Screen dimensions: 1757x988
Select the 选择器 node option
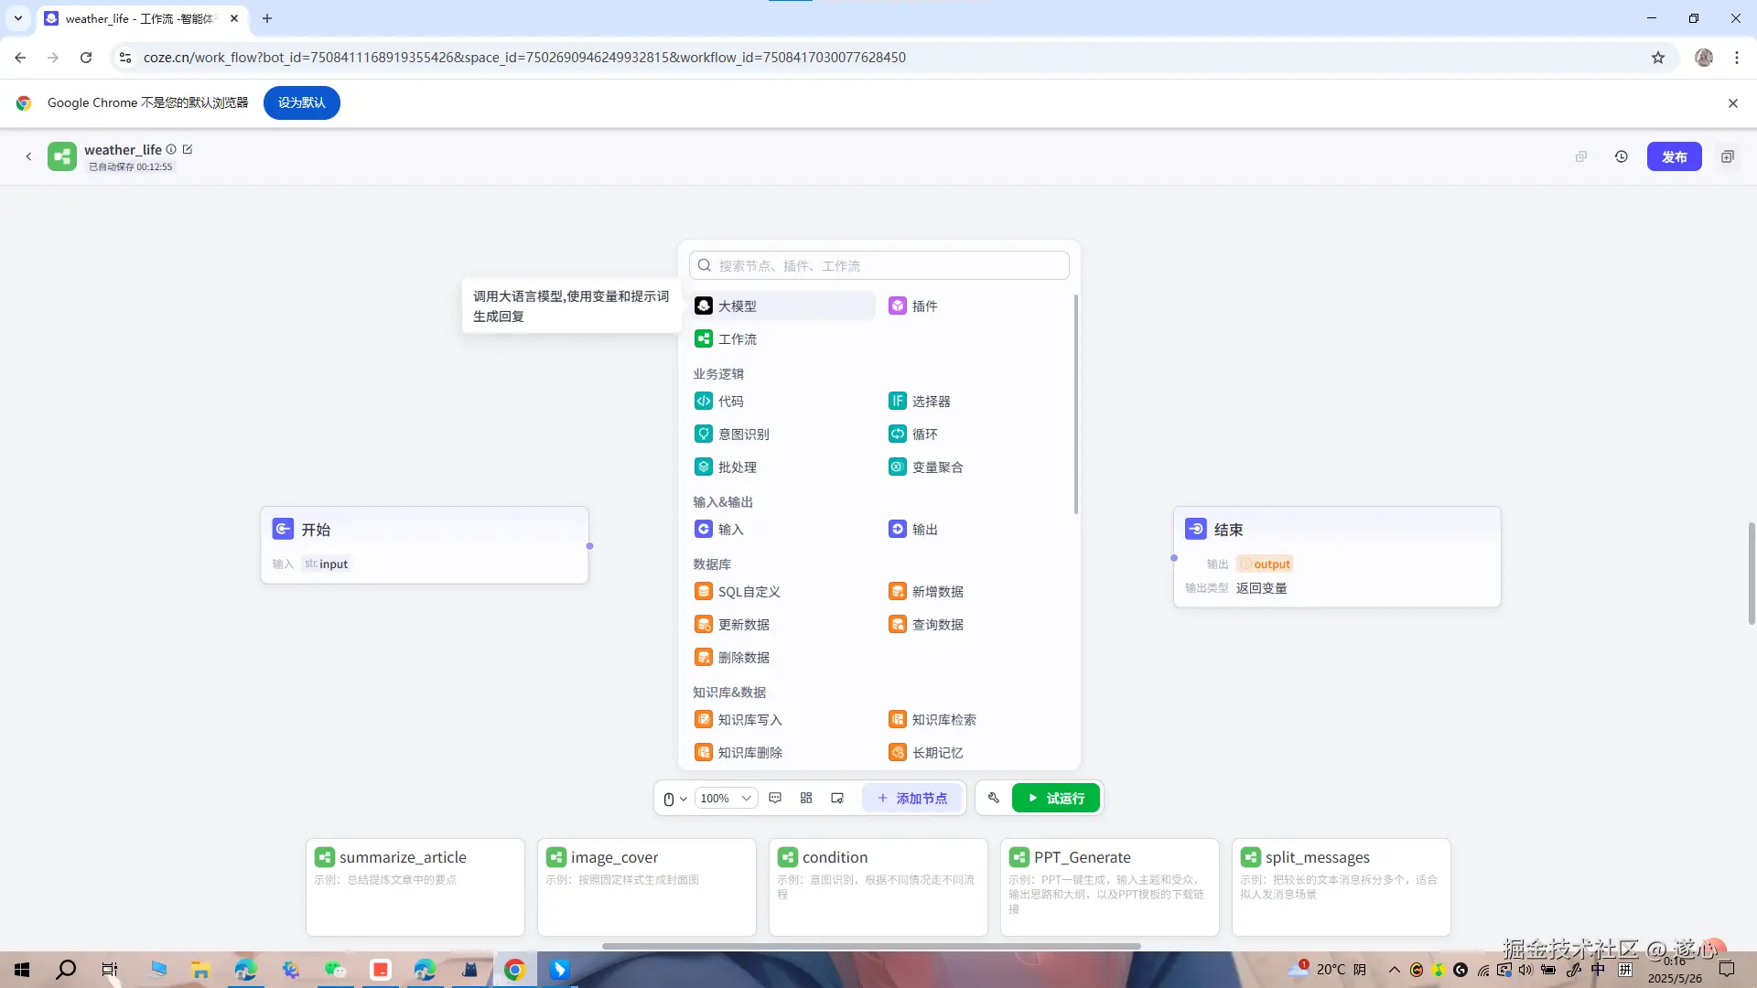click(x=931, y=401)
